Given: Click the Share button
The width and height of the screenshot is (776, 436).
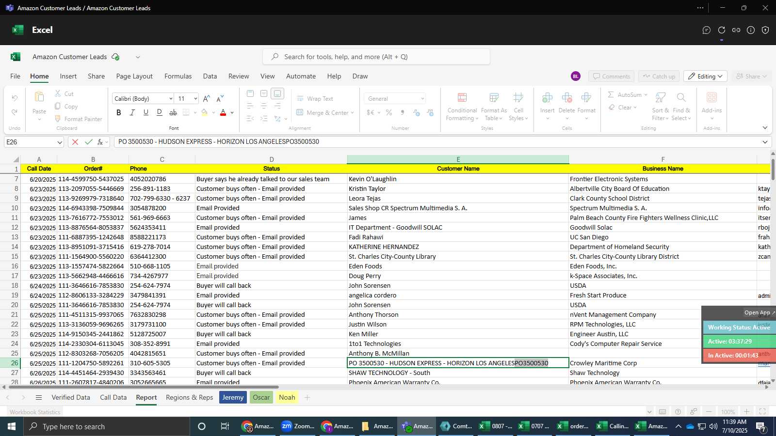Looking at the screenshot, I should tap(751, 77).
